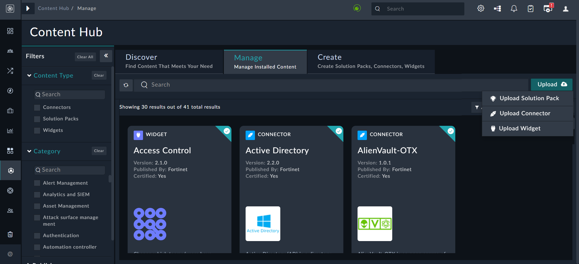Open the settings gear icon in the header
The height and width of the screenshot is (264, 579).
(481, 9)
